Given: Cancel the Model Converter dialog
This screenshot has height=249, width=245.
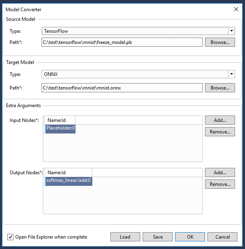Looking at the screenshot, I should coord(223,237).
